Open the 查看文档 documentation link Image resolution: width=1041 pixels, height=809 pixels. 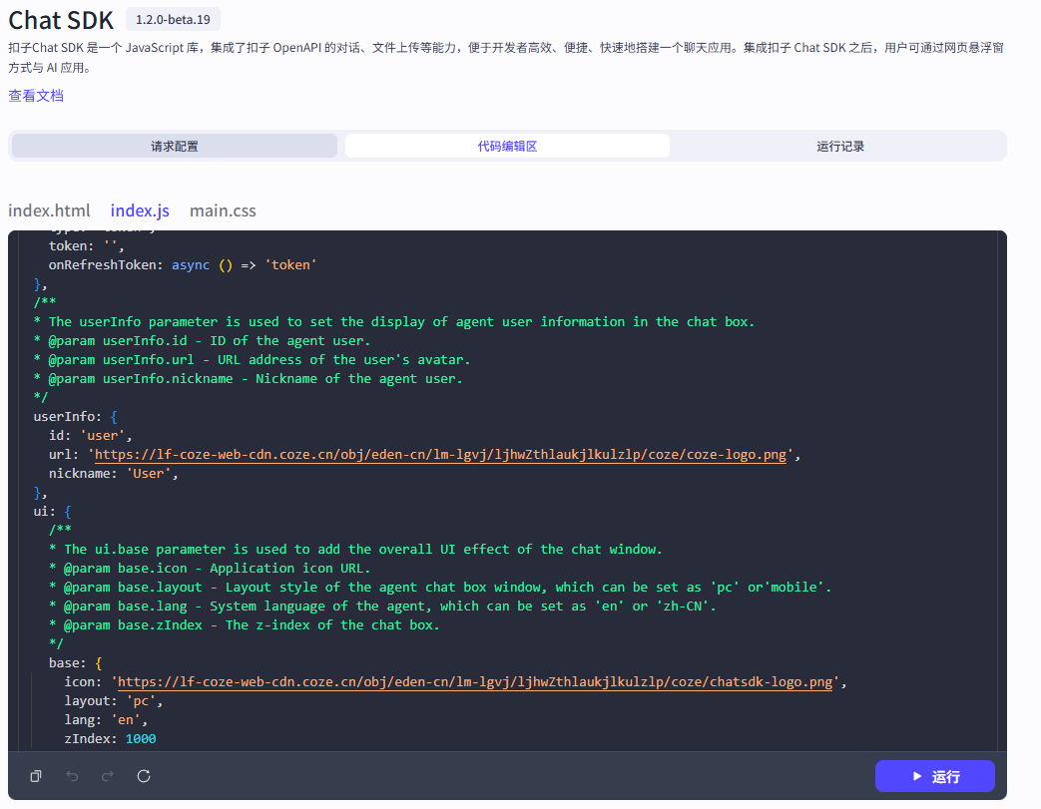pyautogui.click(x=36, y=96)
